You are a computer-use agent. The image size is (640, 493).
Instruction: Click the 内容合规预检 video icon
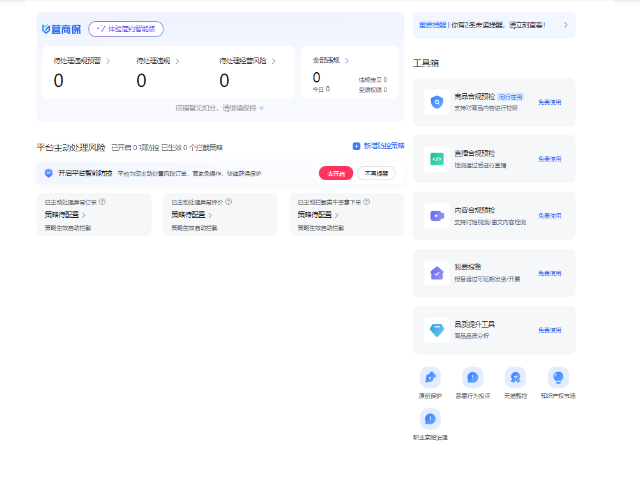[x=436, y=216]
